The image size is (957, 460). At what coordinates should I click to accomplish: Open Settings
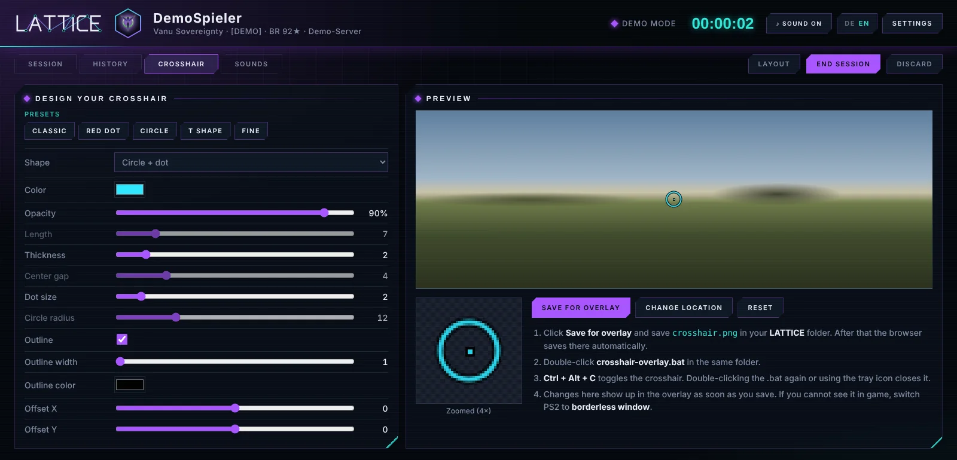pos(912,23)
